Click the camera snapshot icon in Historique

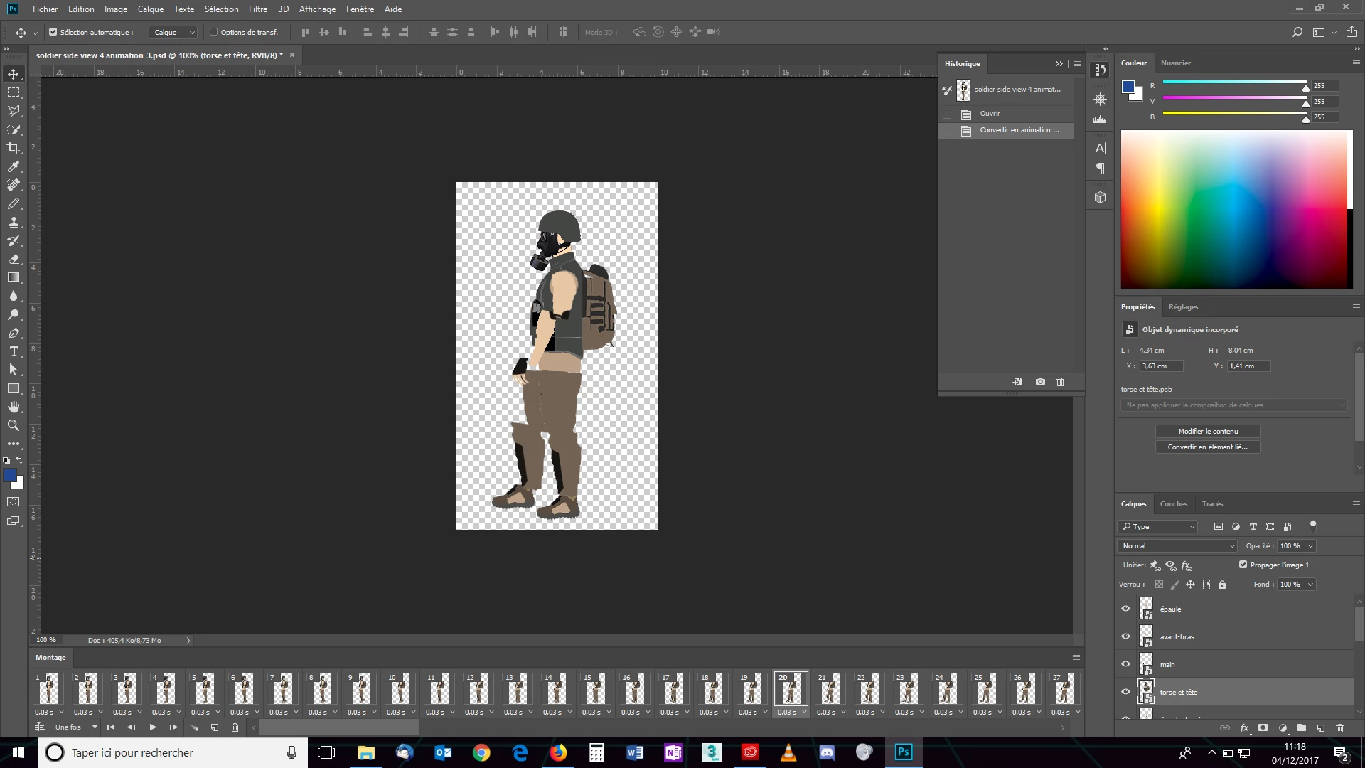point(1040,382)
